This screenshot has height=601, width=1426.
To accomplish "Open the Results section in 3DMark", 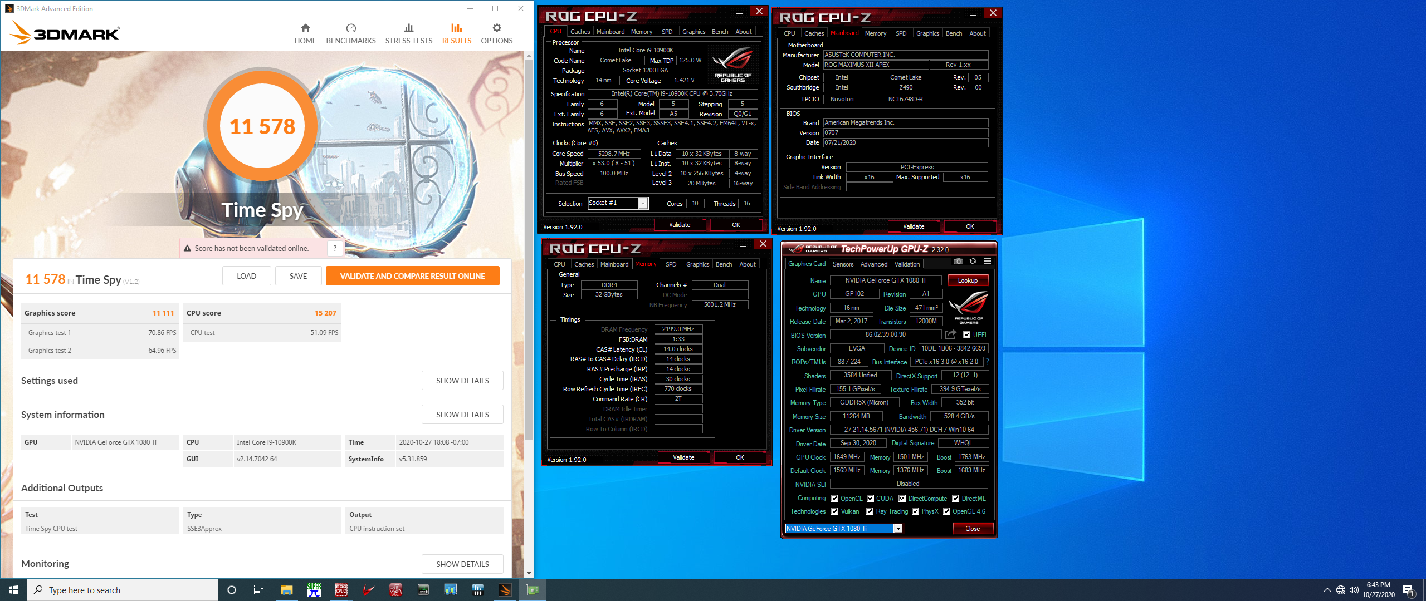I will (x=457, y=34).
